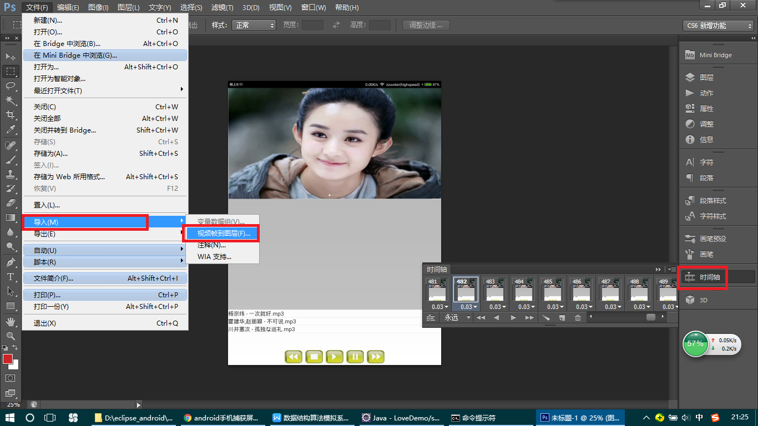This screenshot has height=426, width=758.
Task: Click 宽度 input field in options bar
Action: pyautogui.click(x=312, y=25)
